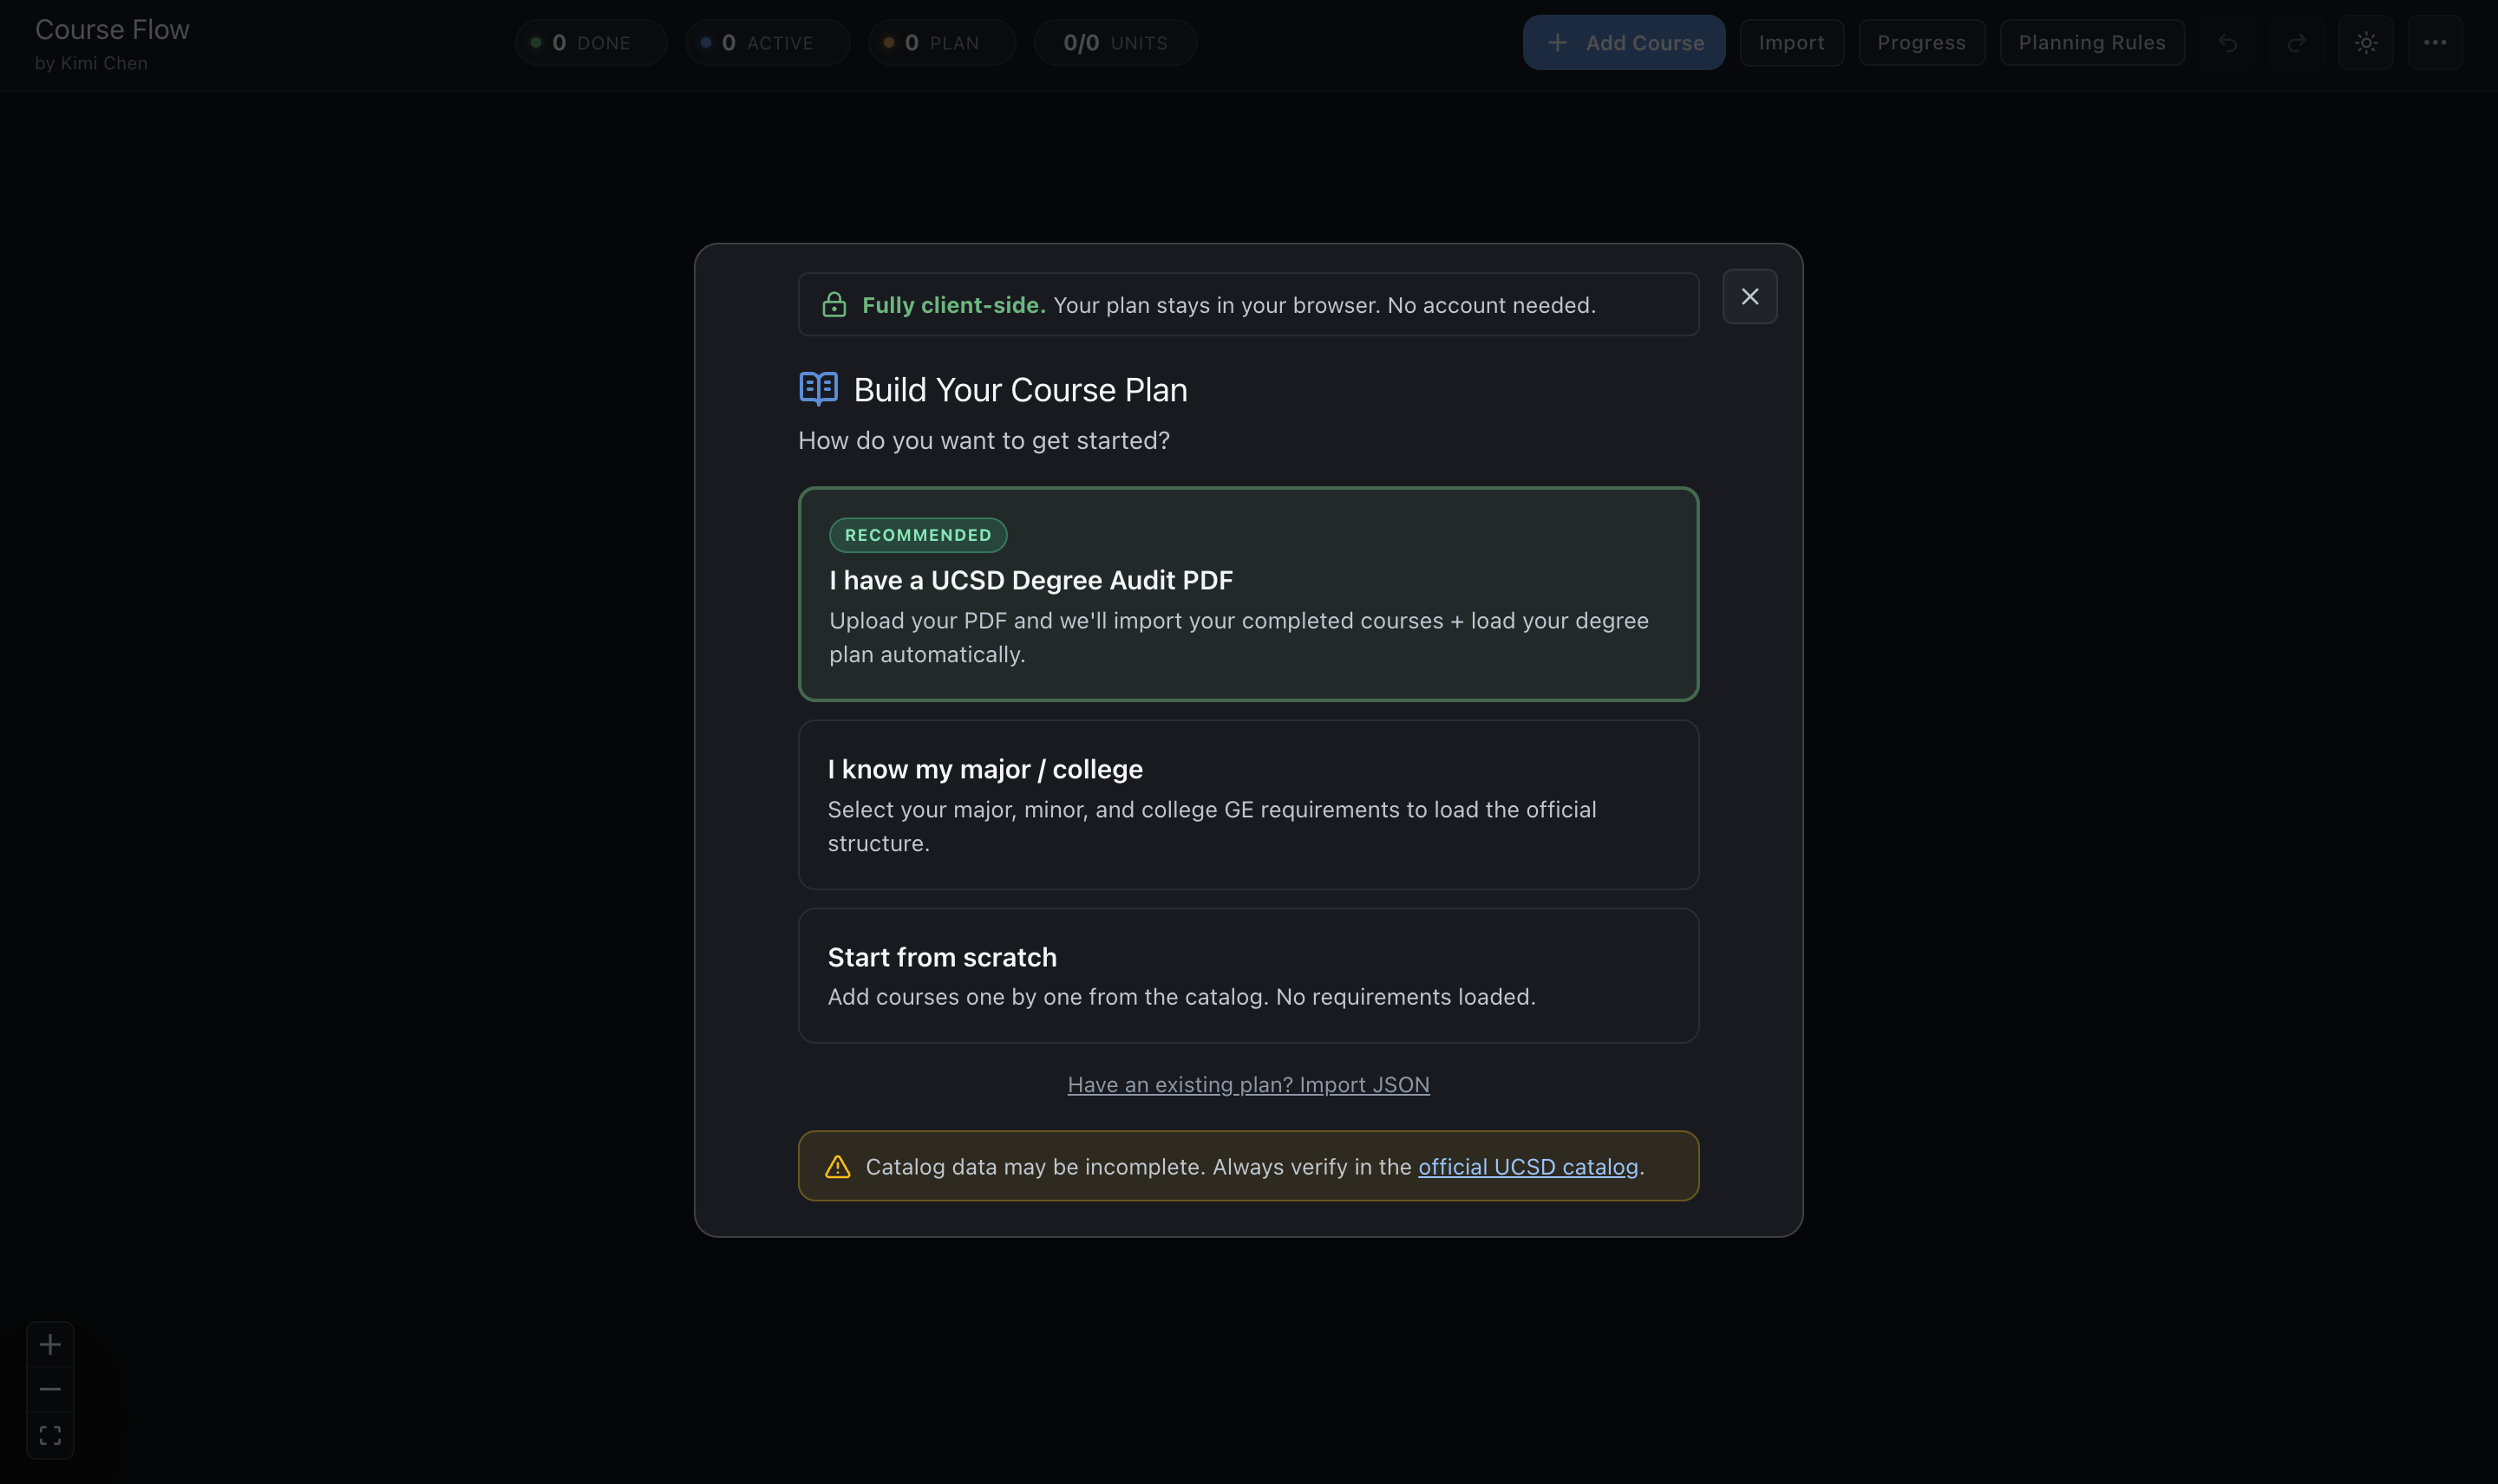Open the Import option in toolbar

point(1791,43)
